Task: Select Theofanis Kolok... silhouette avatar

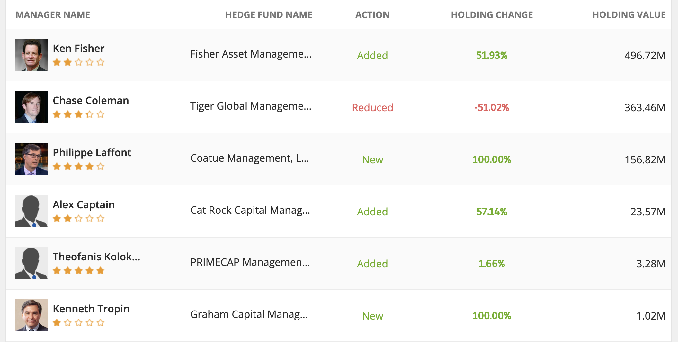Action: click(x=31, y=263)
